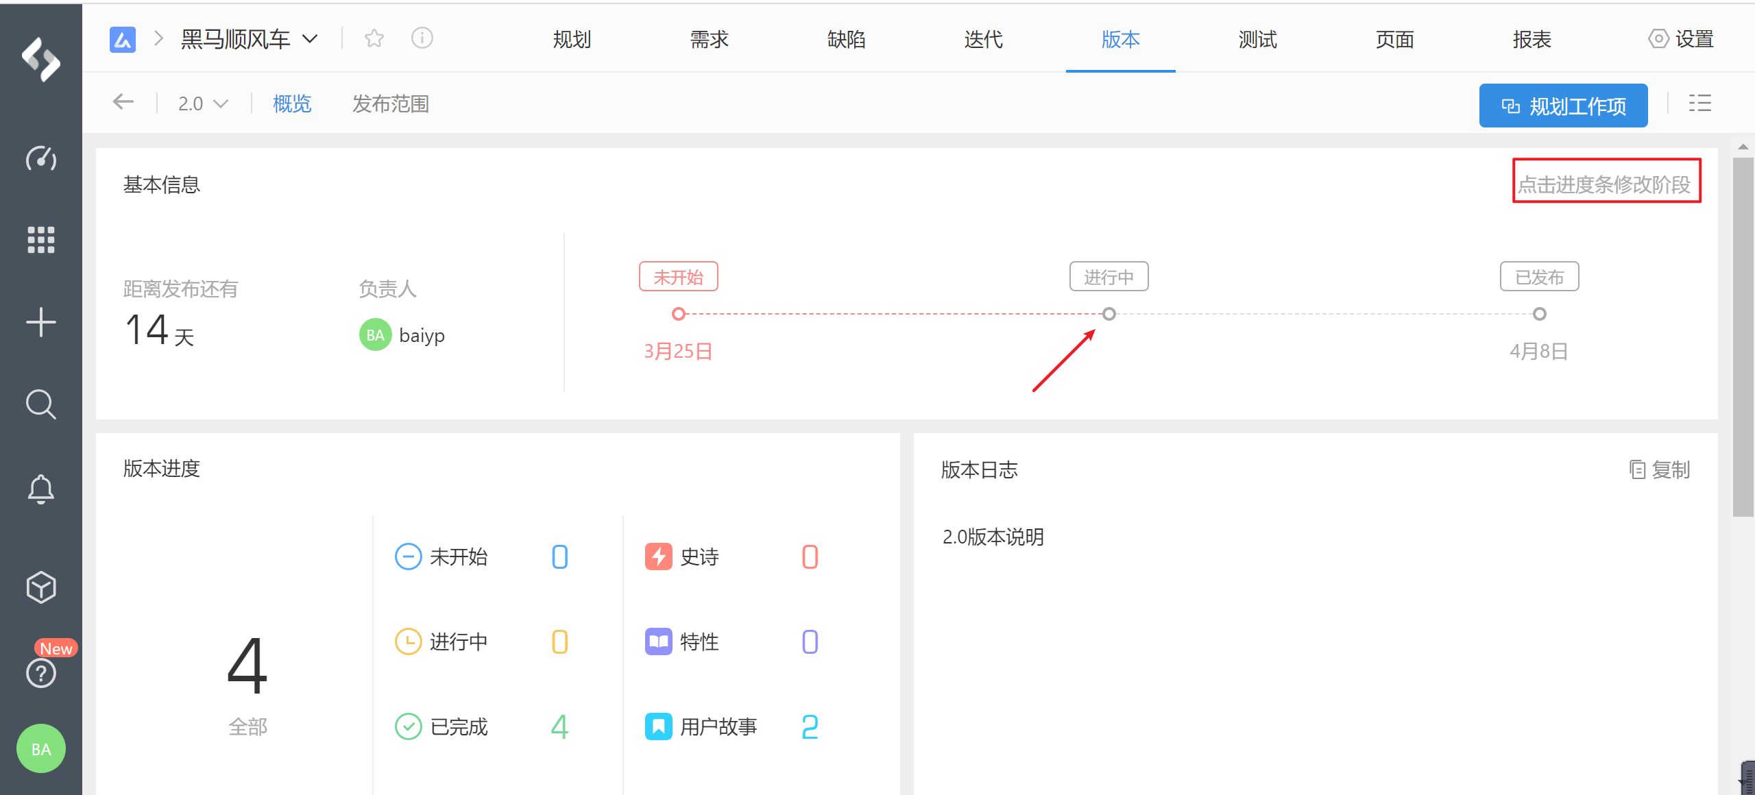This screenshot has height=795, width=1755.
Task: Copy the version log with 复制
Action: coord(1660,470)
